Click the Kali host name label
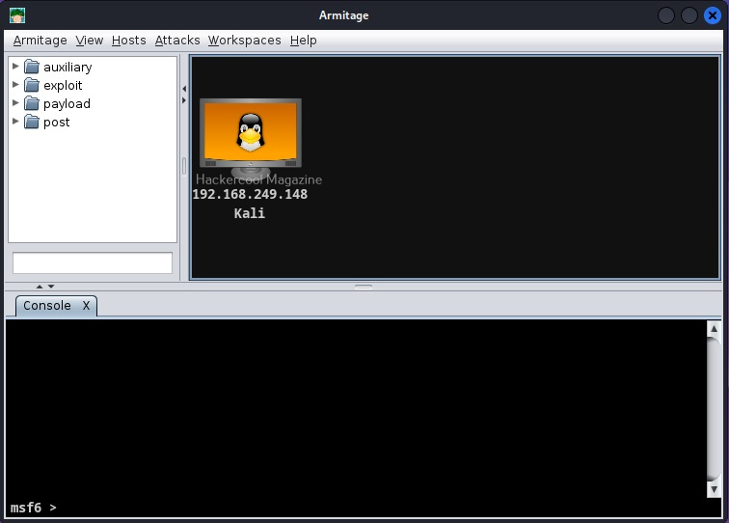This screenshot has width=729, height=523. 250,213
